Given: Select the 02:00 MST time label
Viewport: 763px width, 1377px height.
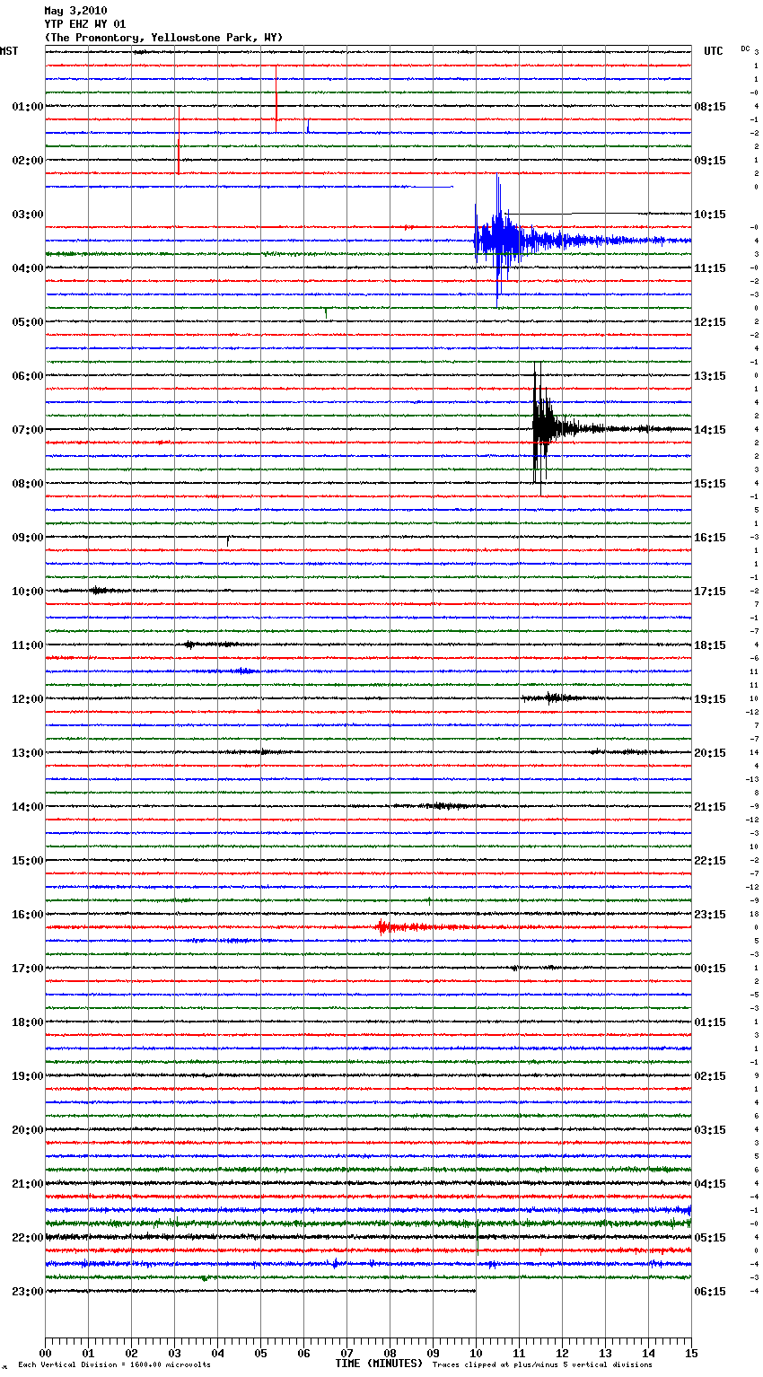Looking at the screenshot, I should 28,161.
